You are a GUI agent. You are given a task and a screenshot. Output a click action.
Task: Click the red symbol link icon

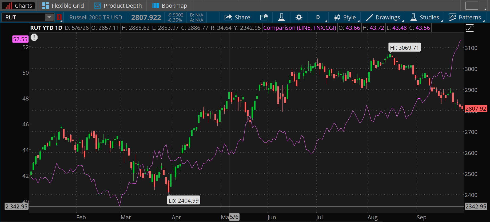click(59, 18)
